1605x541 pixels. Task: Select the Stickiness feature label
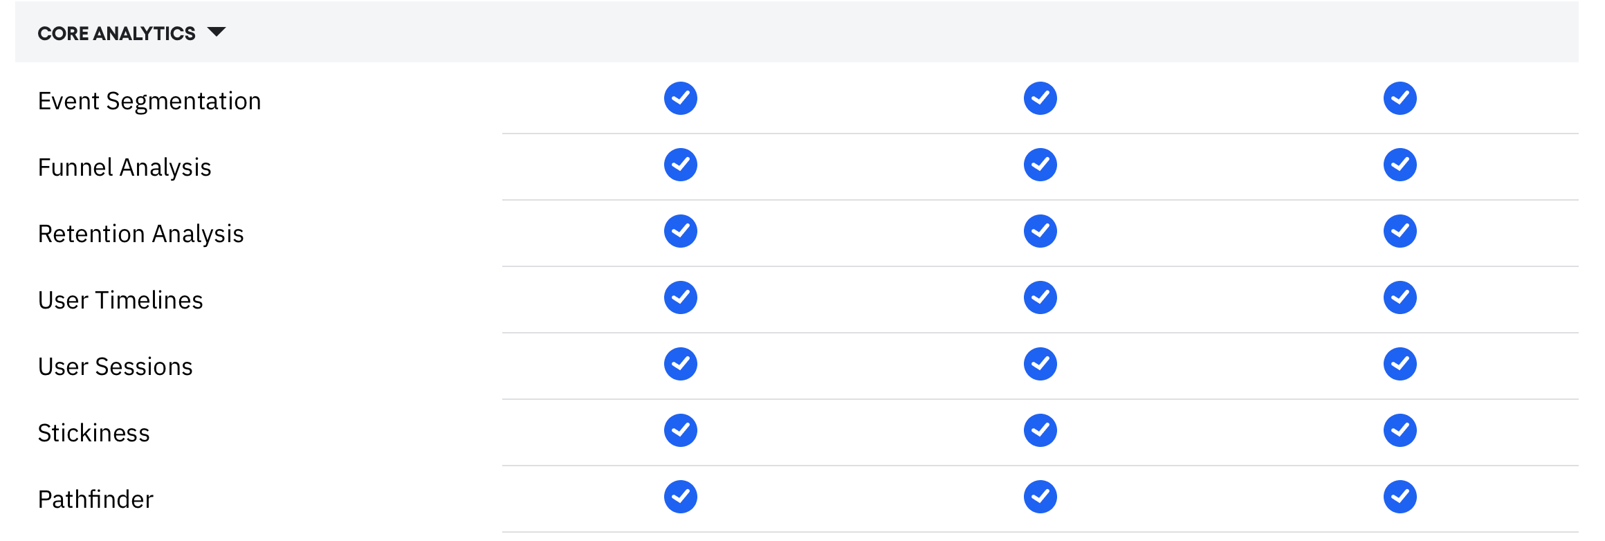click(93, 433)
